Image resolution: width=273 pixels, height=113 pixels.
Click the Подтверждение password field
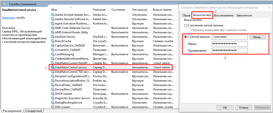tap(230, 50)
